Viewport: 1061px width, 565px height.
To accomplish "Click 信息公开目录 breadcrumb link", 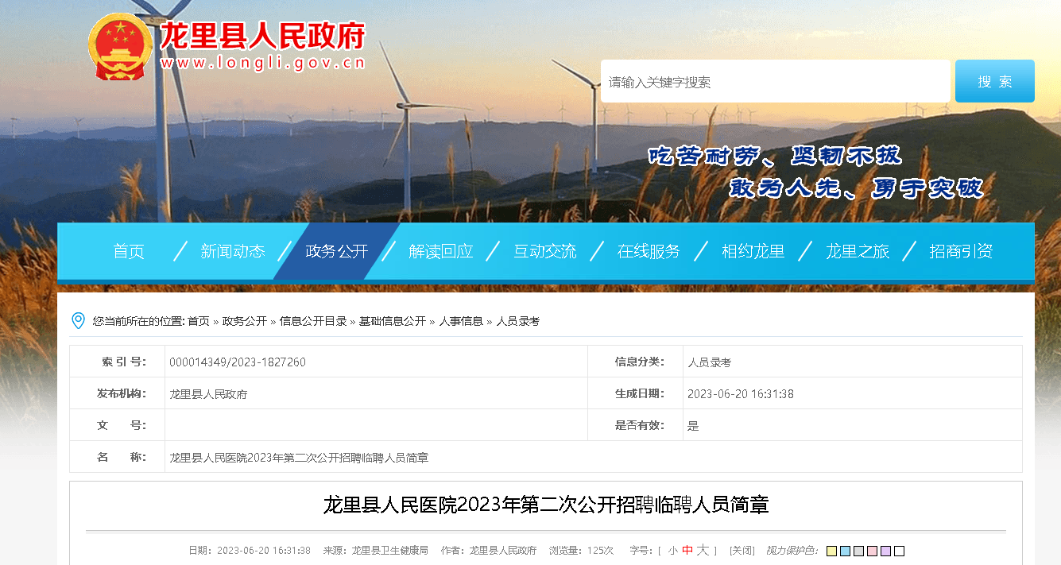I will [x=312, y=321].
